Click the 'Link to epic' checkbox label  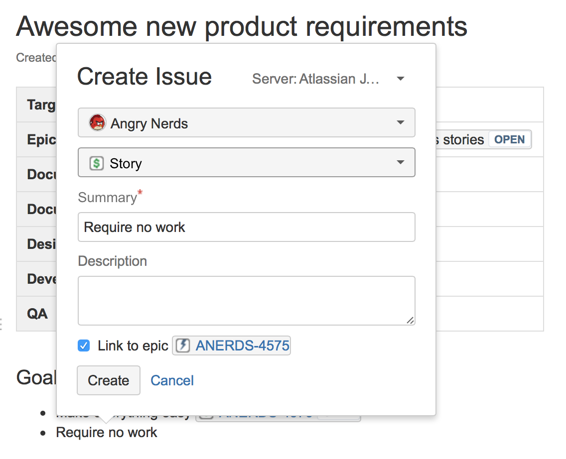pyautogui.click(x=133, y=345)
